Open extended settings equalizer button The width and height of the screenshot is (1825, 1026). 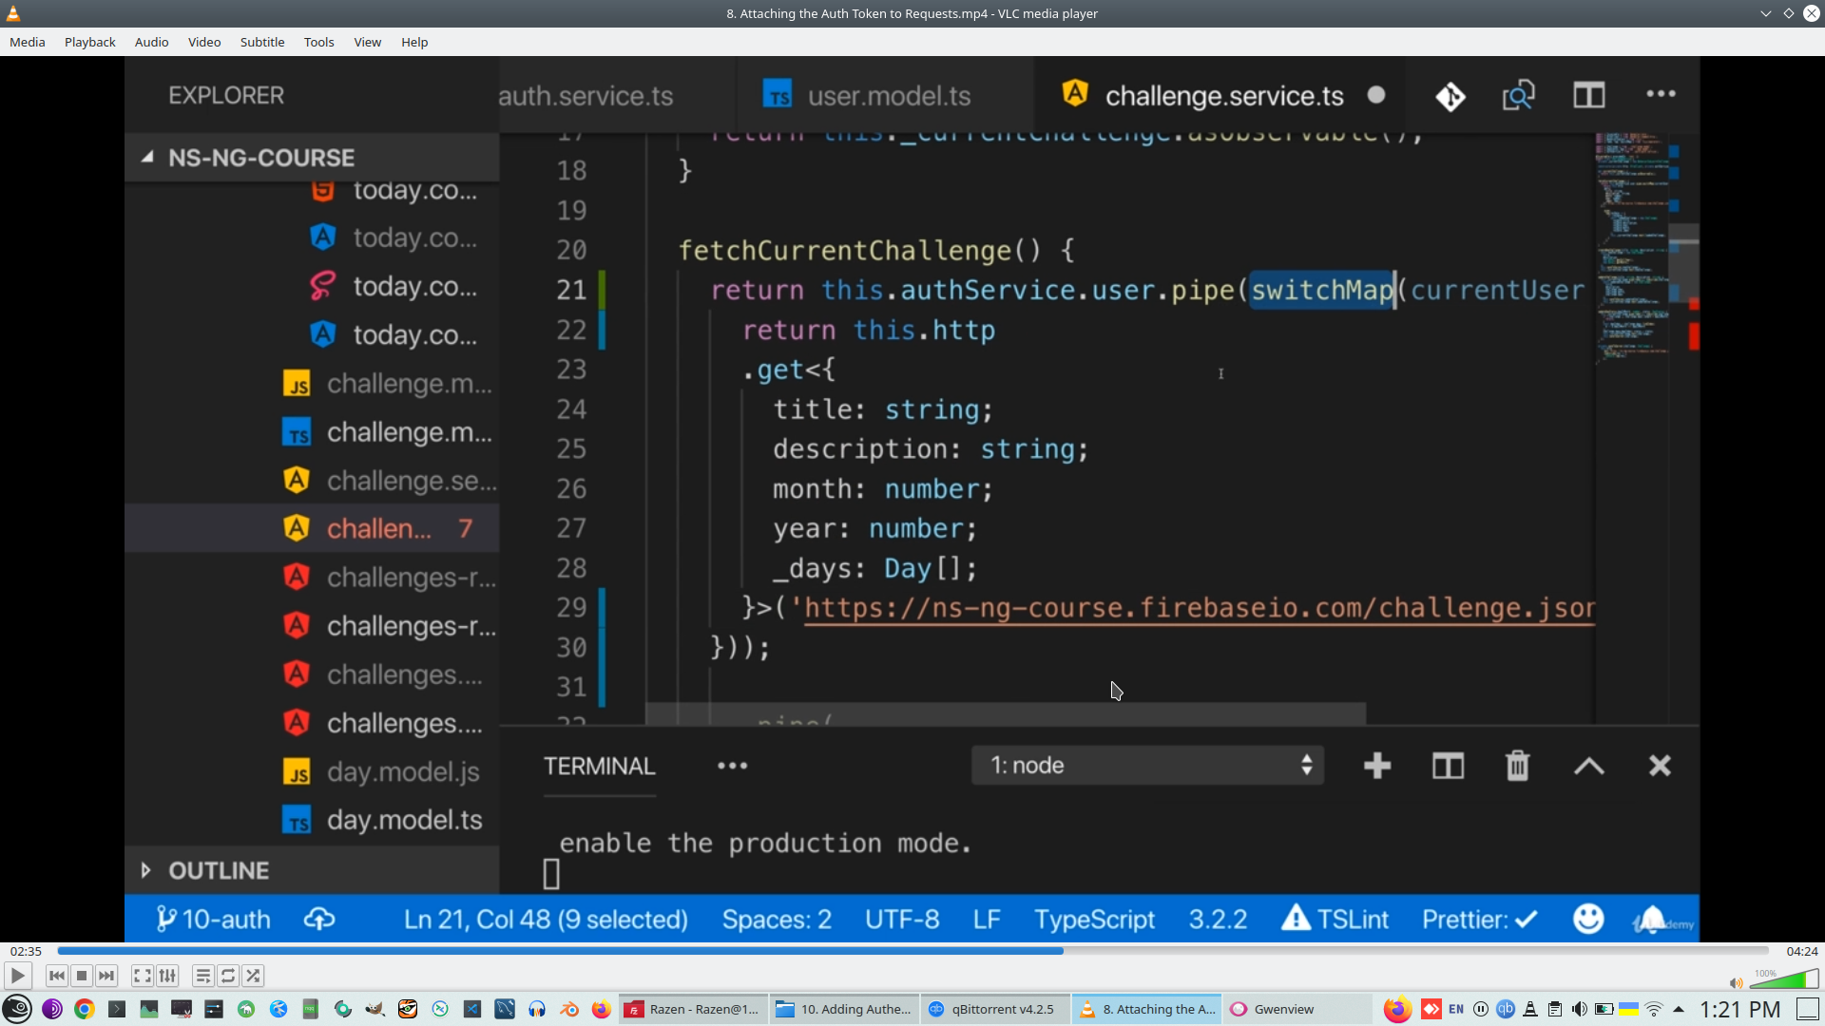(167, 976)
